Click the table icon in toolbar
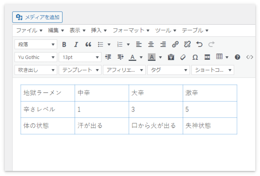Viewport: 260px width, 176px height. [x=219, y=57]
